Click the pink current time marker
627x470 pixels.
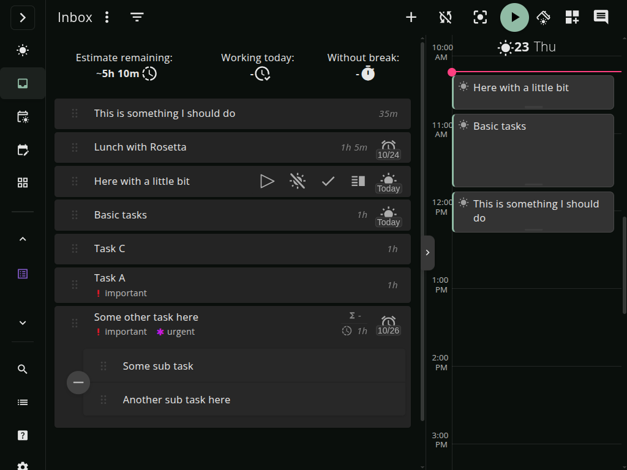452,72
